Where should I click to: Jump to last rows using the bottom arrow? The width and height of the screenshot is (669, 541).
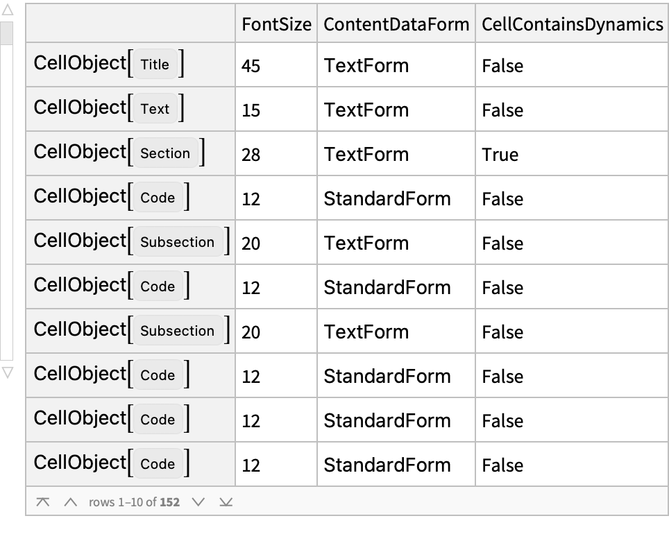coord(226,502)
